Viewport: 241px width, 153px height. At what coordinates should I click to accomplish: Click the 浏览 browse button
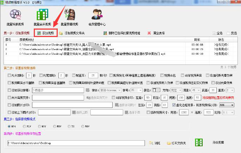(x=154, y=143)
